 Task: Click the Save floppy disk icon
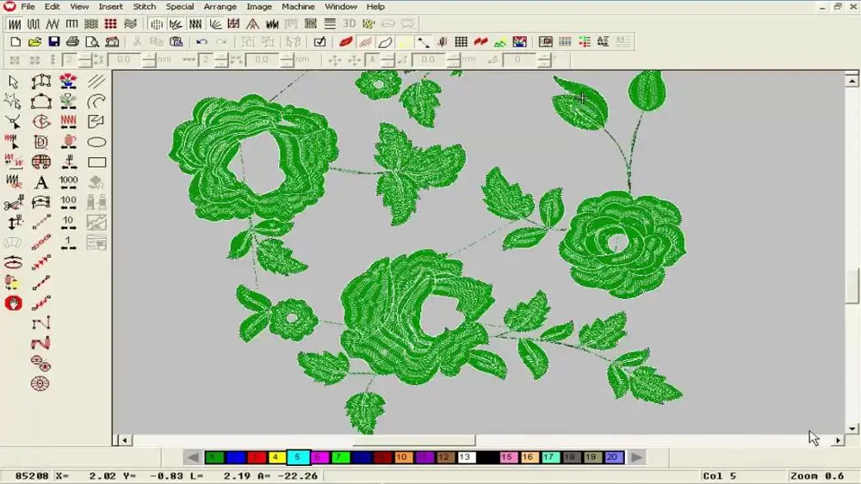pyautogui.click(x=53, y=41)
